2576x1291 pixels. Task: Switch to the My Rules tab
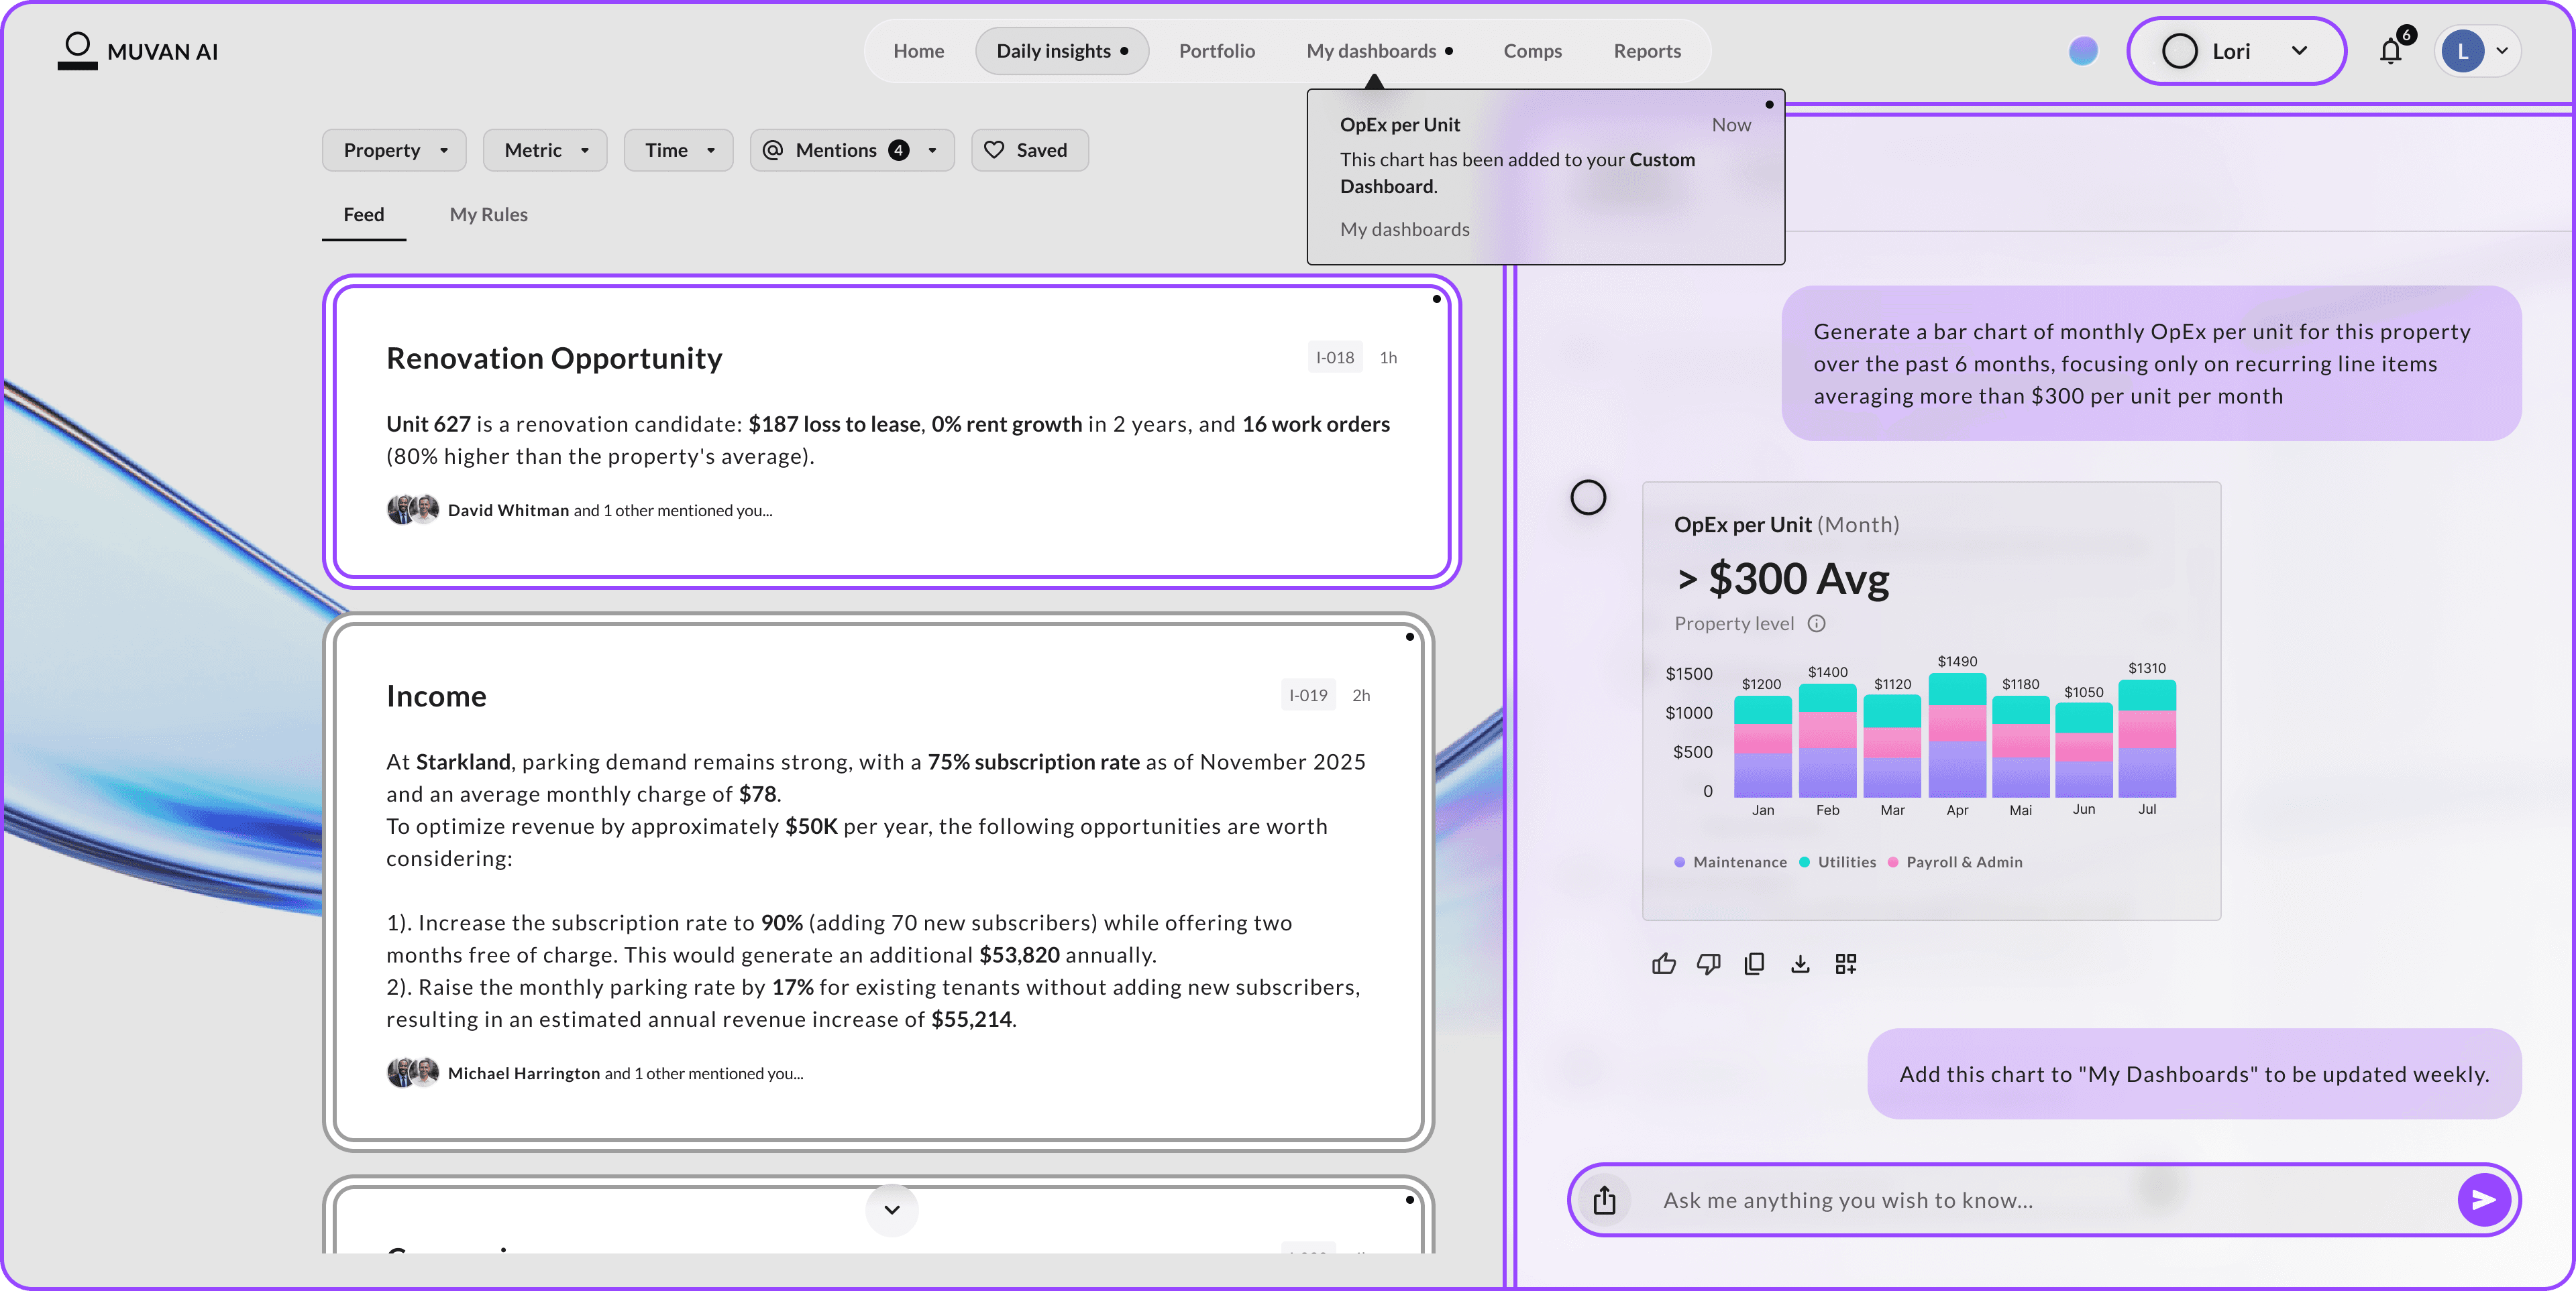click(488, 215)
